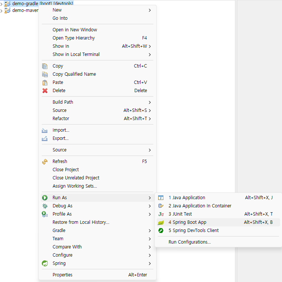Screen dimensions: 282x282
Task: Click the Export... menu entry
Action: (97, 138)
